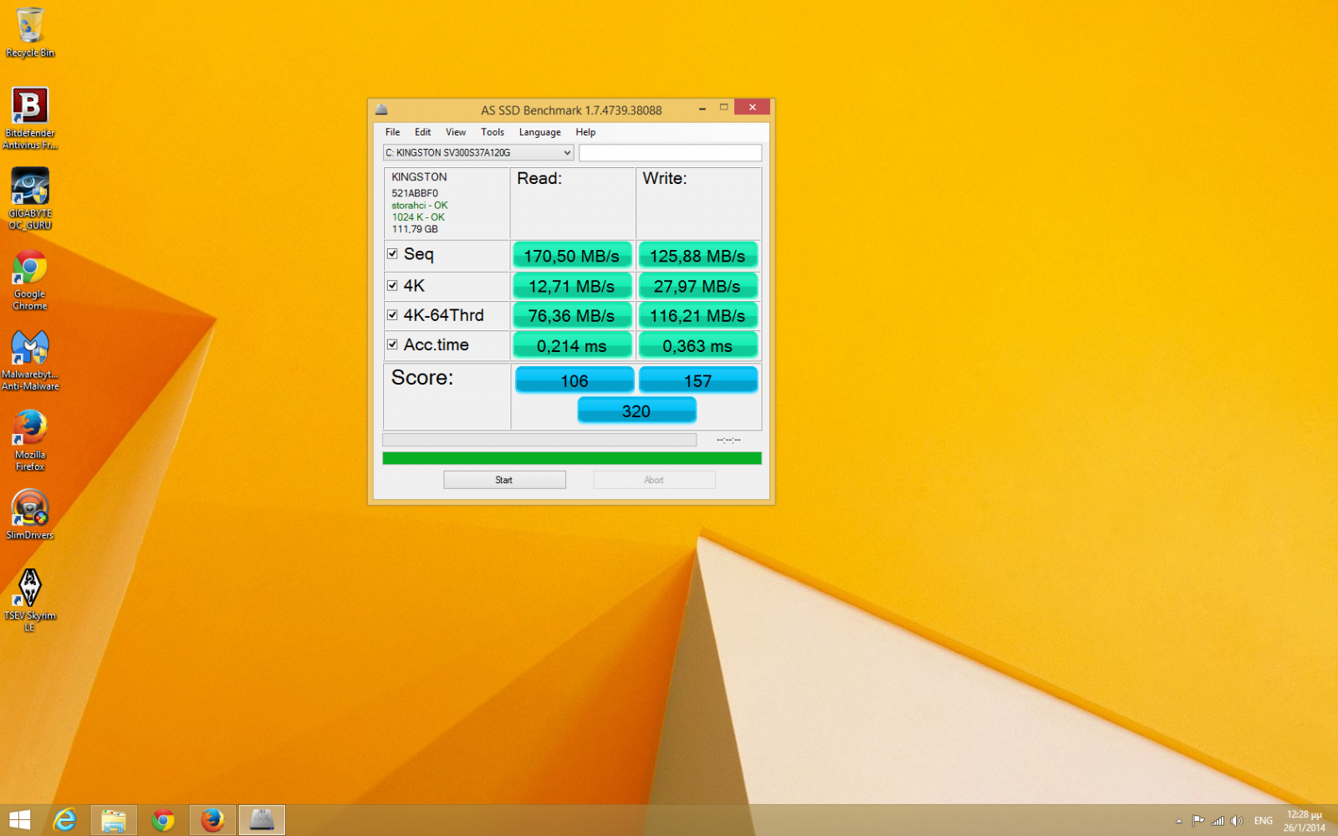Open the Tools menu
The width and height of the screenshot is (1338, 836).
click(493, 132)
